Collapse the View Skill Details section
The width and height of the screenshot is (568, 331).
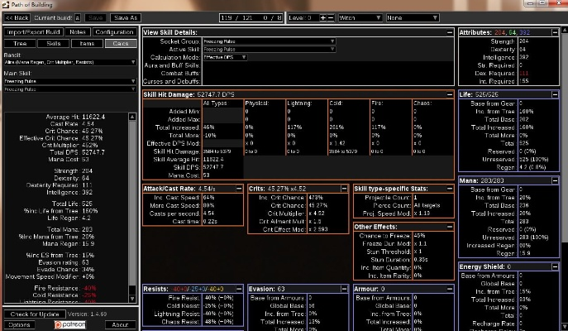coord(448,31)
